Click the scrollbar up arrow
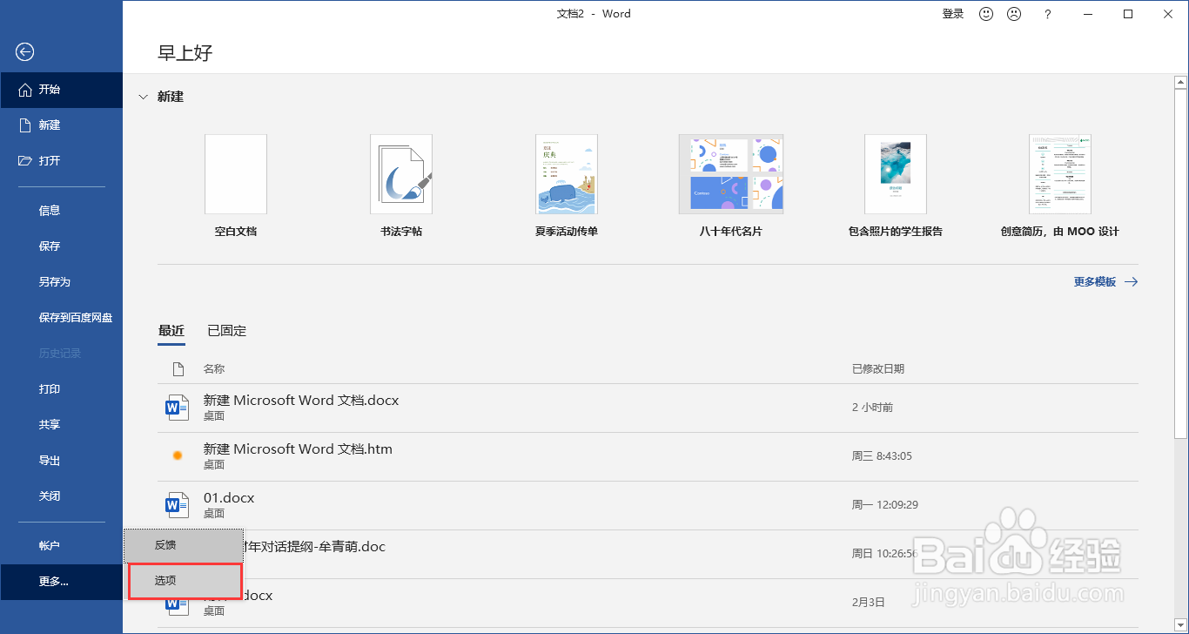This screenshot has width=1189, height=634. click(1181, 83)
